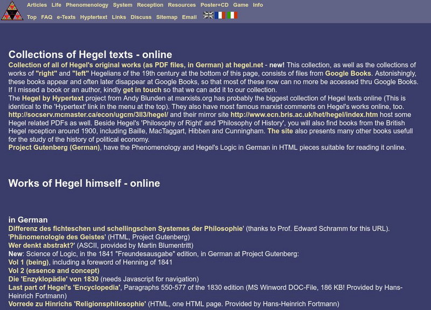Open the Info menu item
The height and width of the screenshot is (310, 431).
[258, 5]
